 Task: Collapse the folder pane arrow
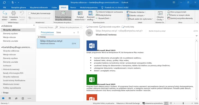(x=34, y=25)
